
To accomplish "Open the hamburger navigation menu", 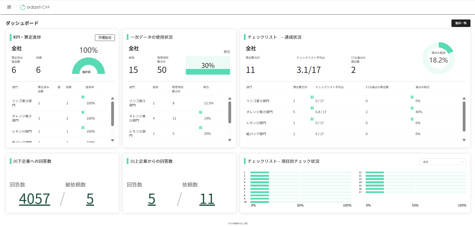I will 9,7.
